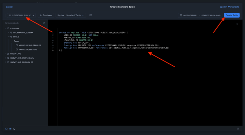Image resolution: width=245 pixels, height=135 pixels.
Task: Expand the SNOWFLAKE_SANDBOX_DB node
Action: 6,62
